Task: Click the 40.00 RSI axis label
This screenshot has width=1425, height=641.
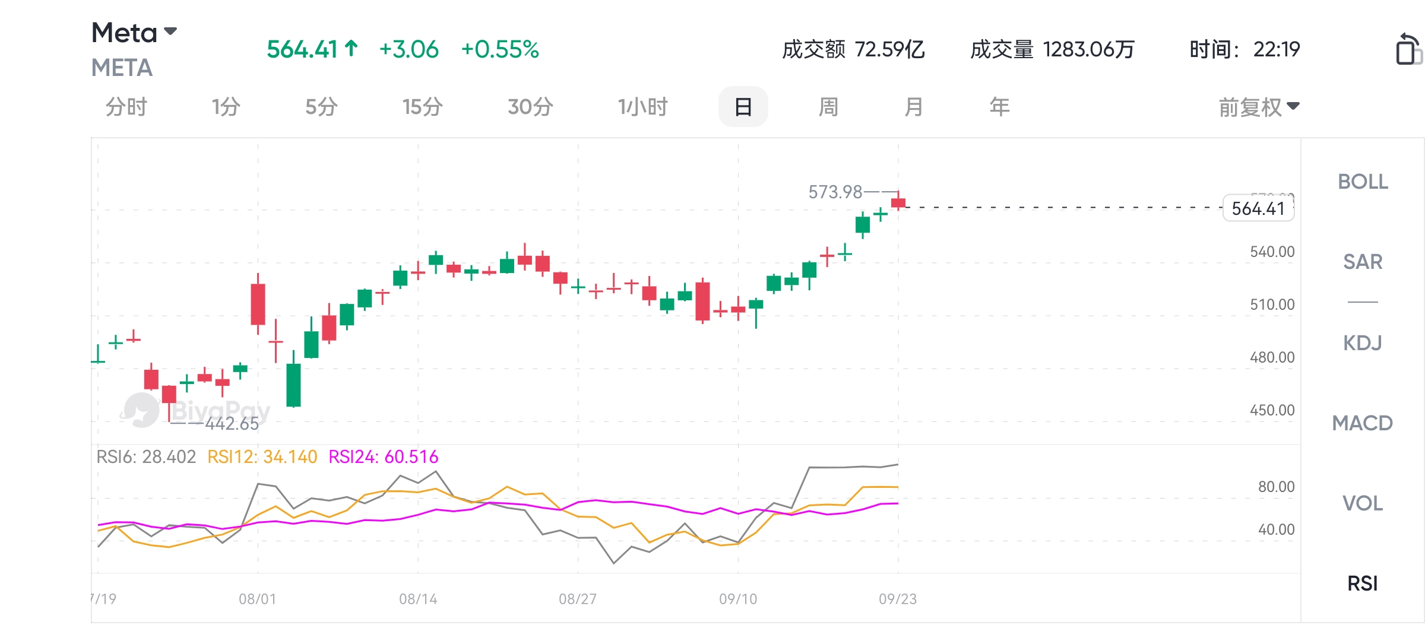Action: point(1276,529)
